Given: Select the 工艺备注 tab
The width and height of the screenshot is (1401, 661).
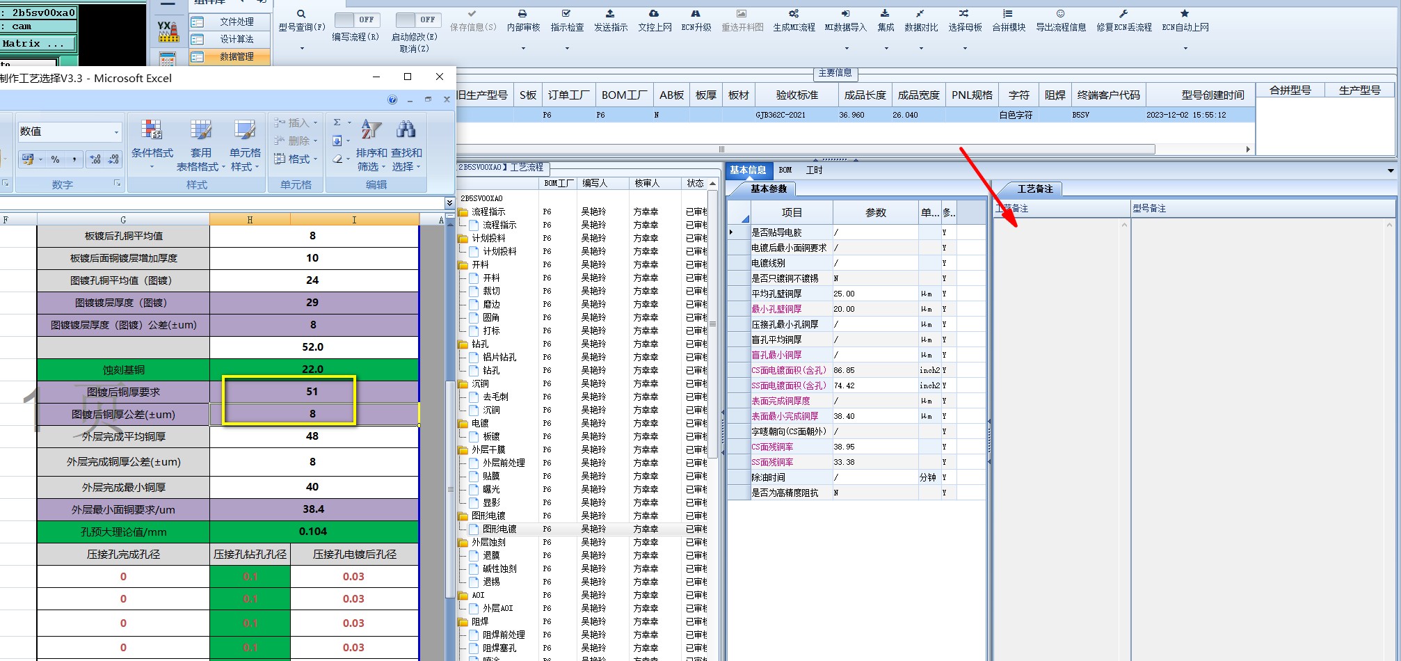Looking at the screenshot, I should [x=1035, y=189].
